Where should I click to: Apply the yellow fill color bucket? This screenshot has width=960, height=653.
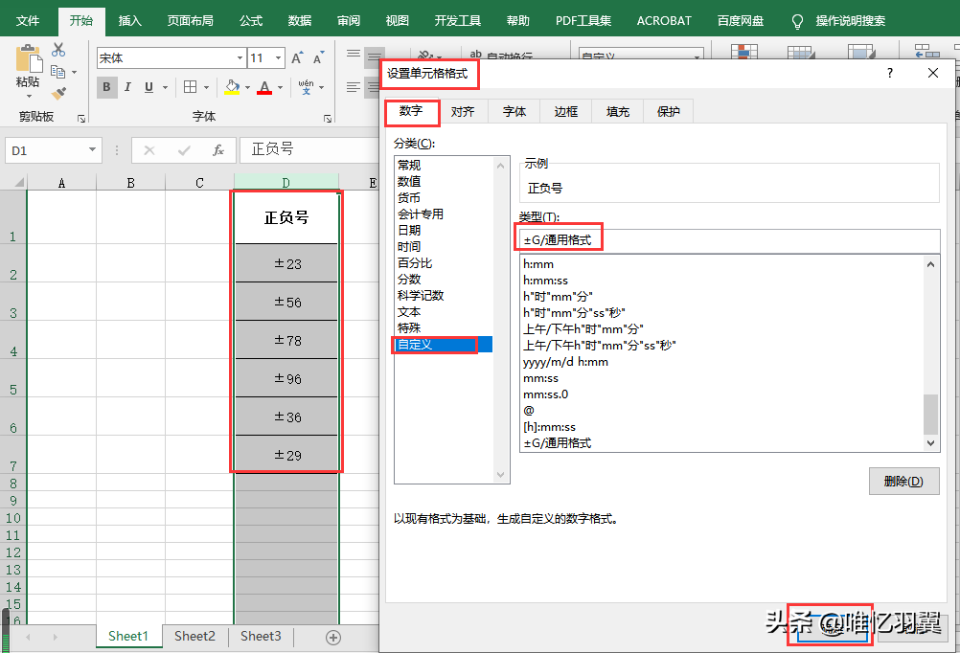tap(232, 87)
